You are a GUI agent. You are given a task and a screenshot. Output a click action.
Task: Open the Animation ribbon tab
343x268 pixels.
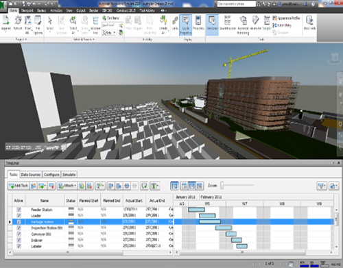click(x=56, y=10)
